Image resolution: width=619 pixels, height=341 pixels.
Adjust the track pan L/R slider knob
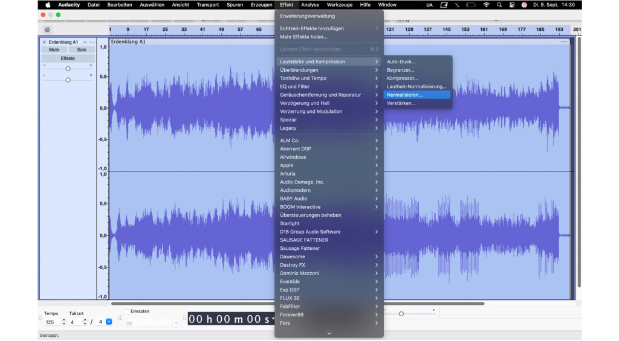pos(68,80)
